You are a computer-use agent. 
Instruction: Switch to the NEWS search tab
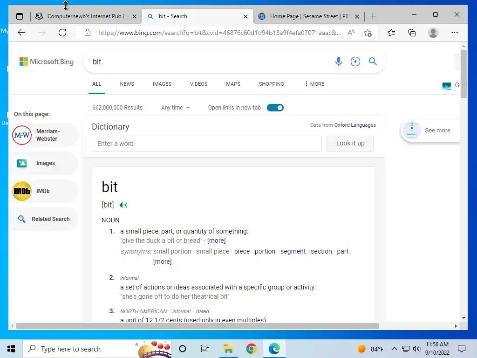pos(127,84)
